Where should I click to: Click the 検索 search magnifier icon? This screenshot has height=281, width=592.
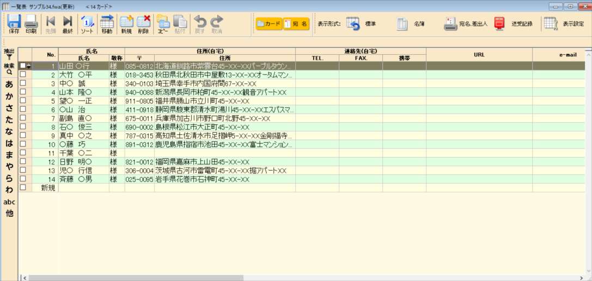(x=9, y=68)
